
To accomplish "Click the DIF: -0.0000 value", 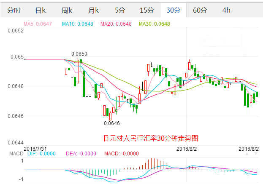I will 41,154.
